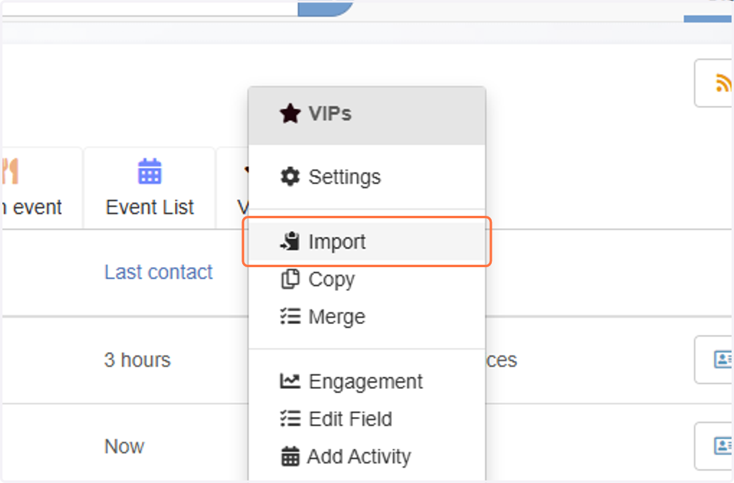Click the 'Now' last contact value
Image resolution: width=734 pixels, height=483 pixels.
pyautogui.click(x=124, y=446)
